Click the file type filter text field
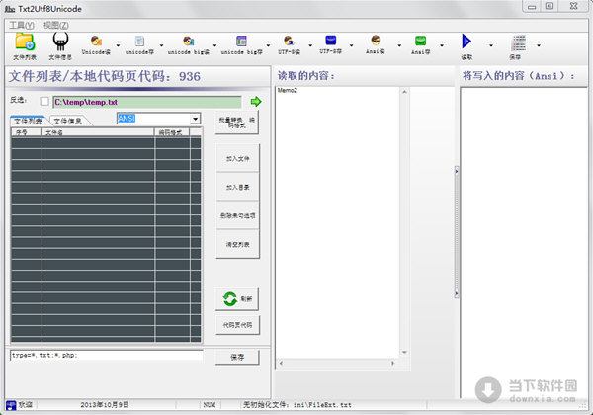The image size is (593, 415). pyautogui.click(x=106, y=356)
